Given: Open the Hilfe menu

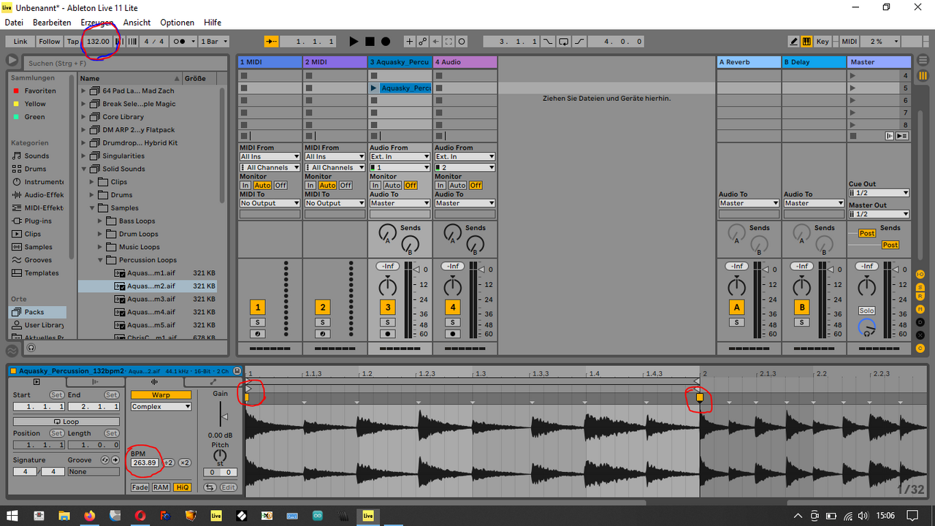Looking at the screenshot, I should (213, 23).
